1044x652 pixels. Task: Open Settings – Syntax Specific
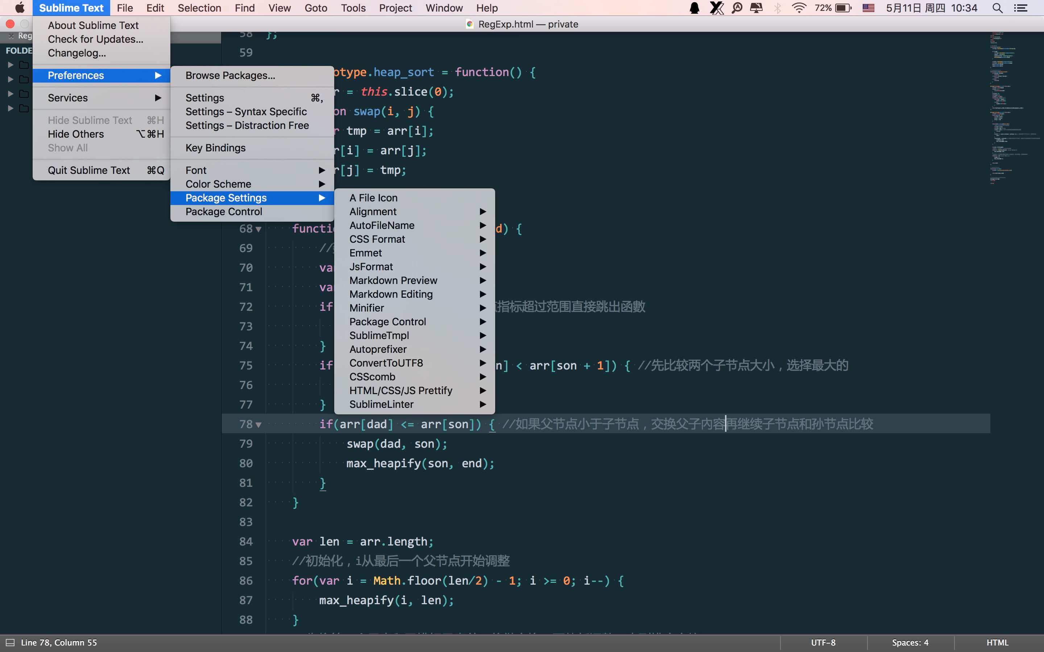pos(252,112)
